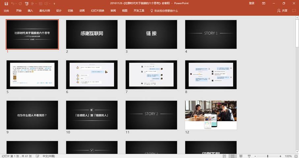Select the Slide Sorter view icon

coord(232,156)
